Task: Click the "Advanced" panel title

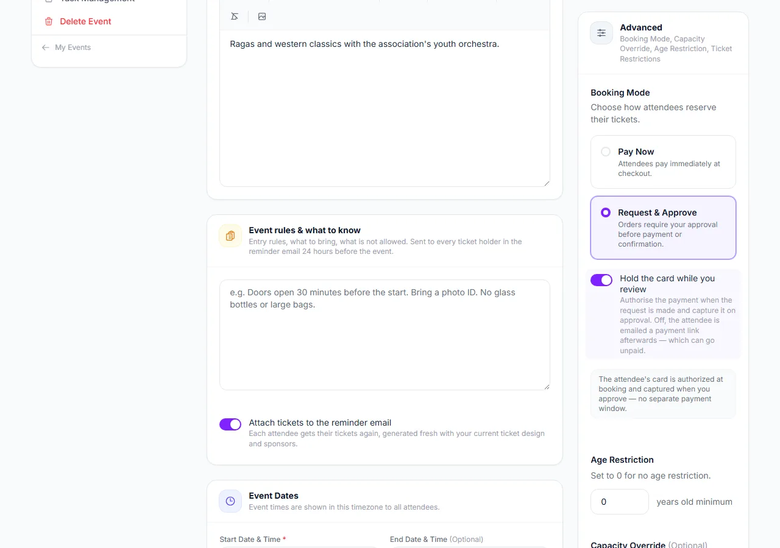Action: point(641,27)
